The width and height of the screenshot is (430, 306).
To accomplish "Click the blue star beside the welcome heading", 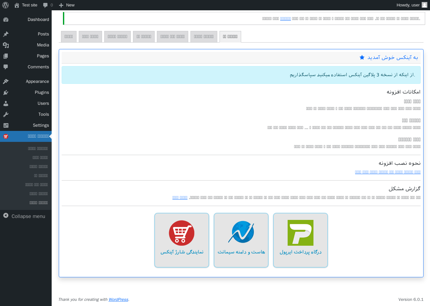I will click(362, 57).
